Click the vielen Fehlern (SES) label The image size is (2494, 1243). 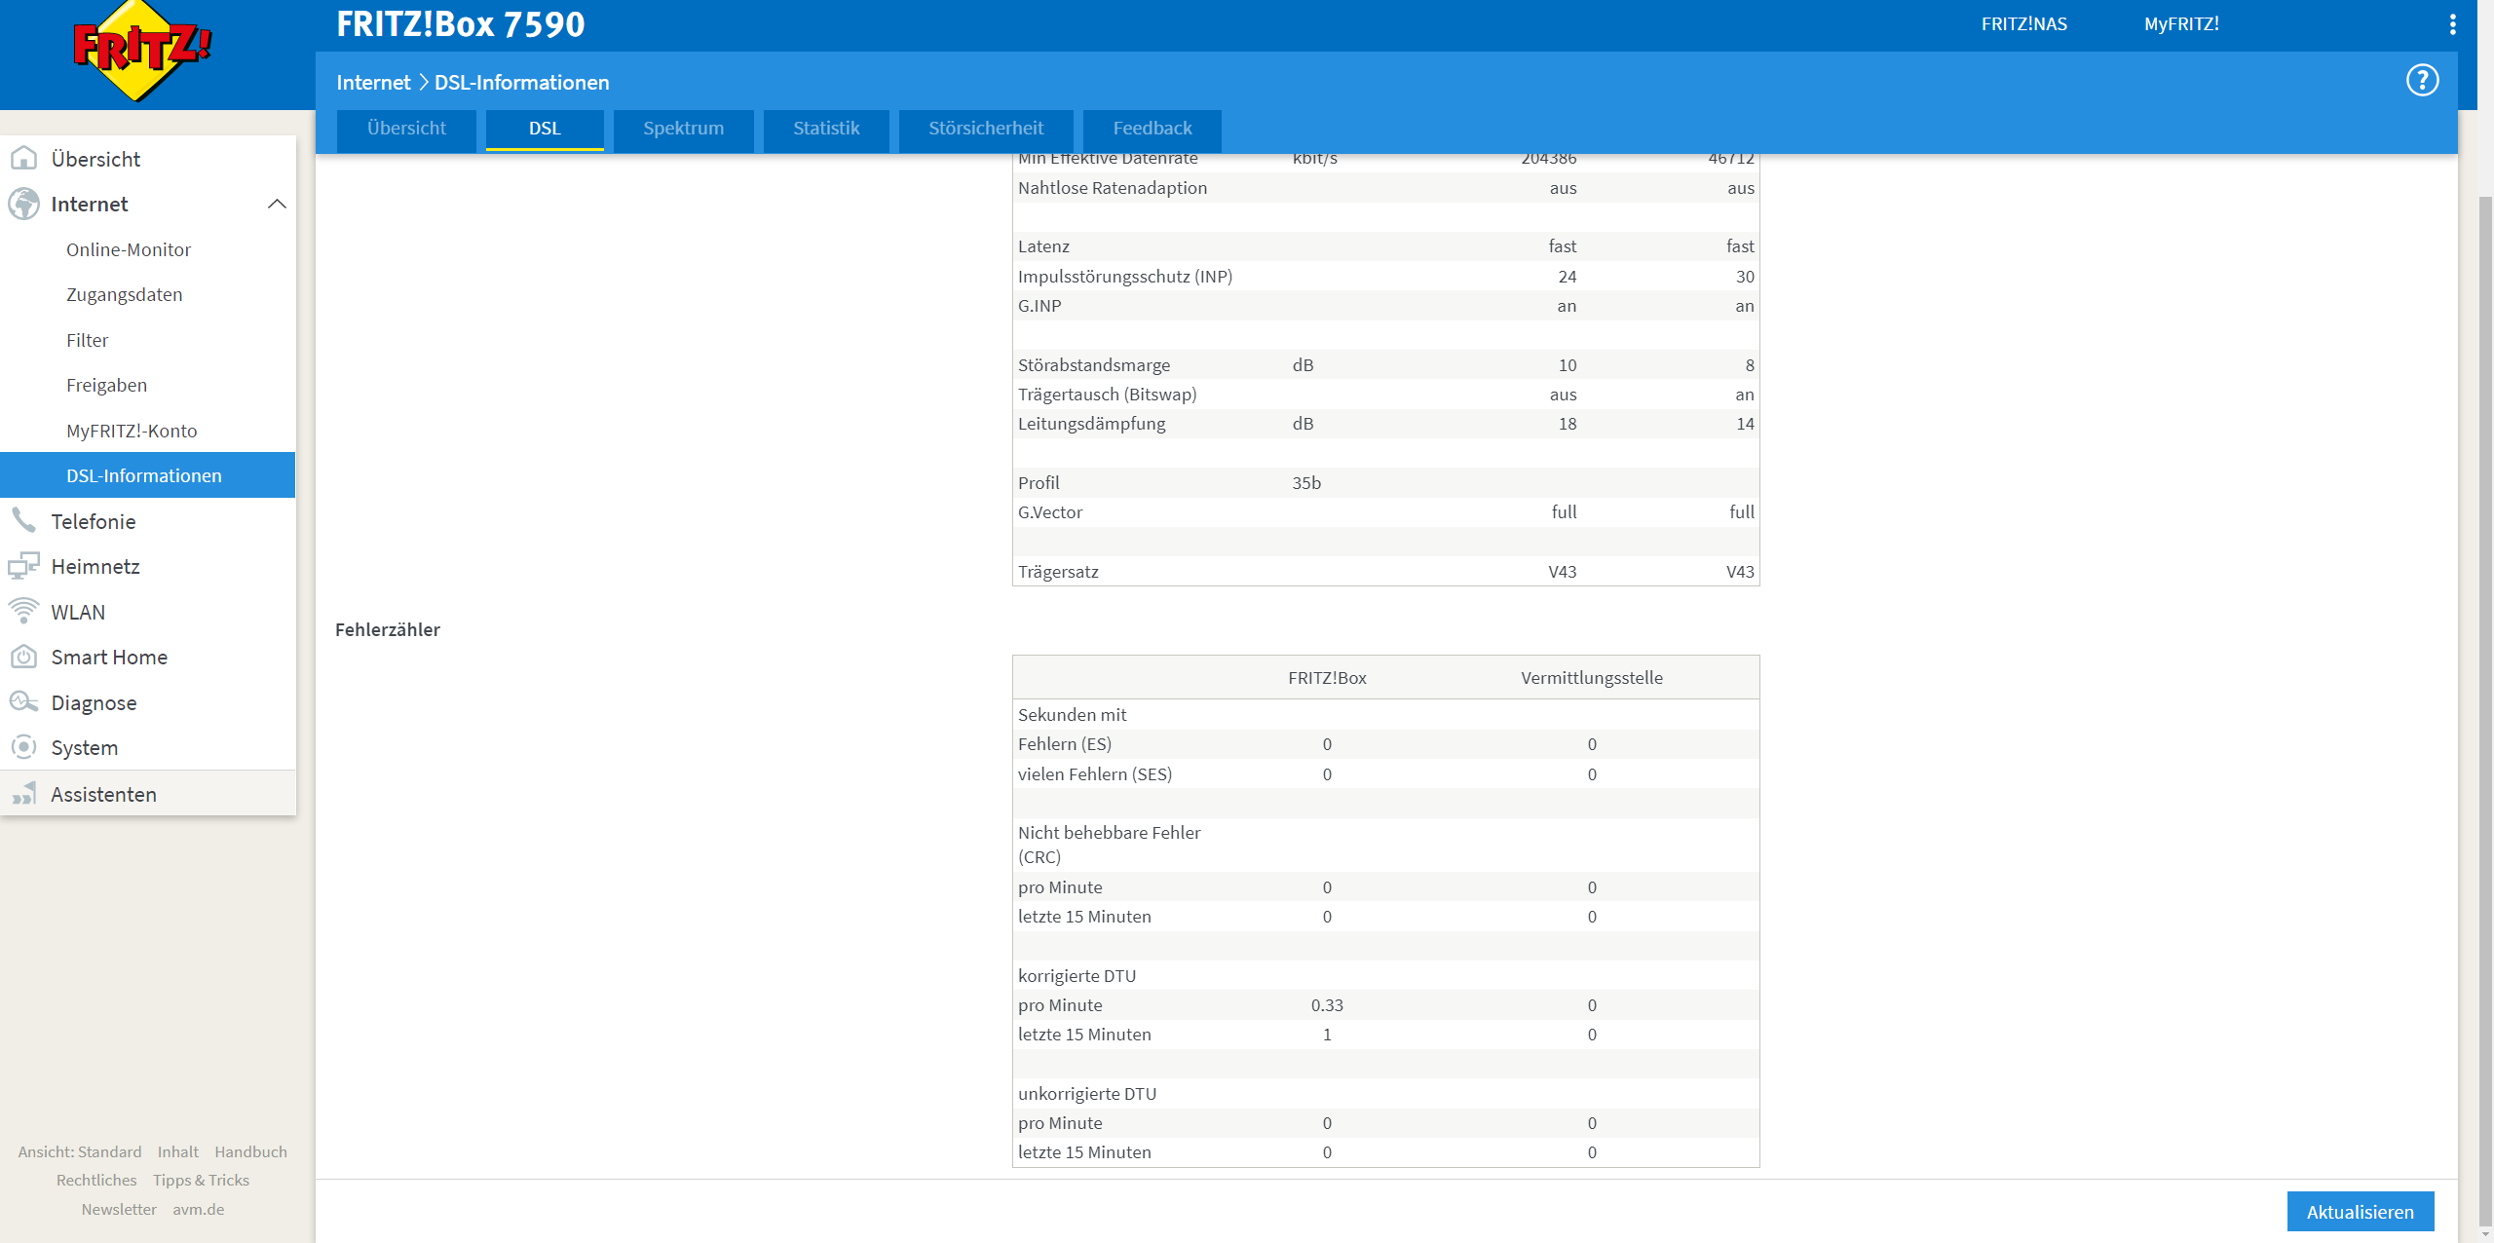[1095, 774]
